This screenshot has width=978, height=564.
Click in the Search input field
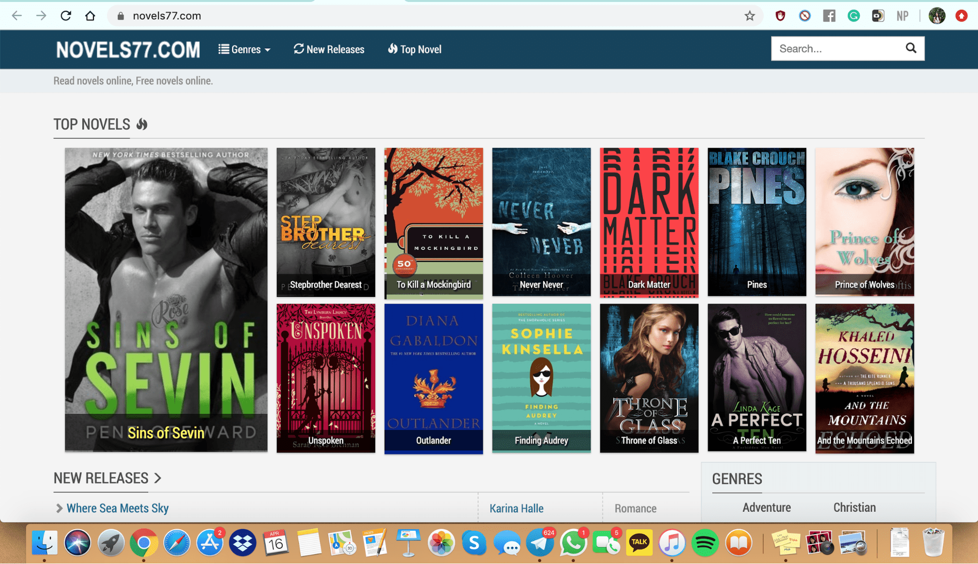[x=837, y=48]
